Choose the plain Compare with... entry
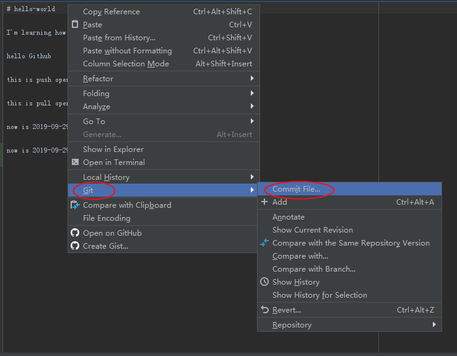 tap(349, 256)
